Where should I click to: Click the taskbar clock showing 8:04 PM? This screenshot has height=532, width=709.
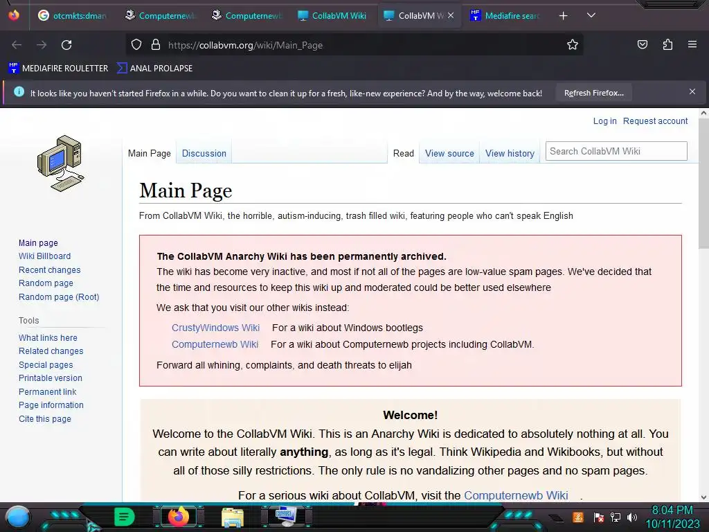(x=672, y=511)
